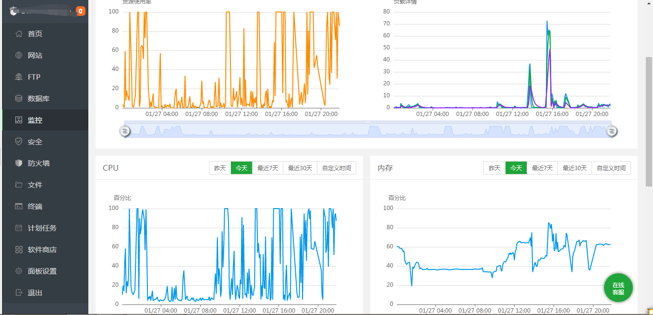Click the folder icon beside 文件

click(19, 185)
